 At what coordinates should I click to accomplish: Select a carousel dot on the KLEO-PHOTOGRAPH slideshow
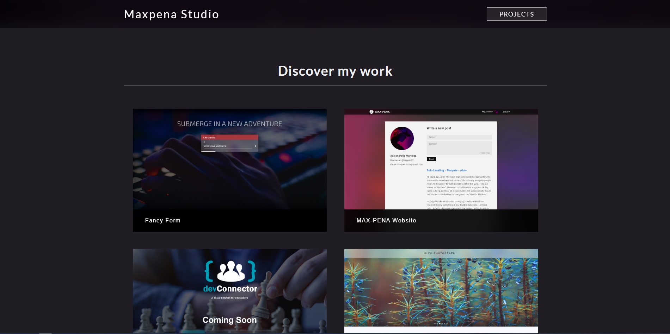[440, 323]
